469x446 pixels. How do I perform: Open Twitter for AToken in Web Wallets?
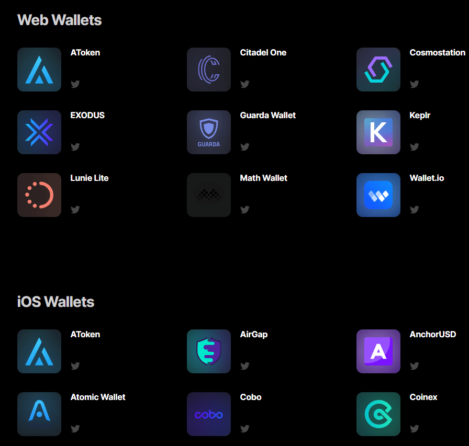75,84
